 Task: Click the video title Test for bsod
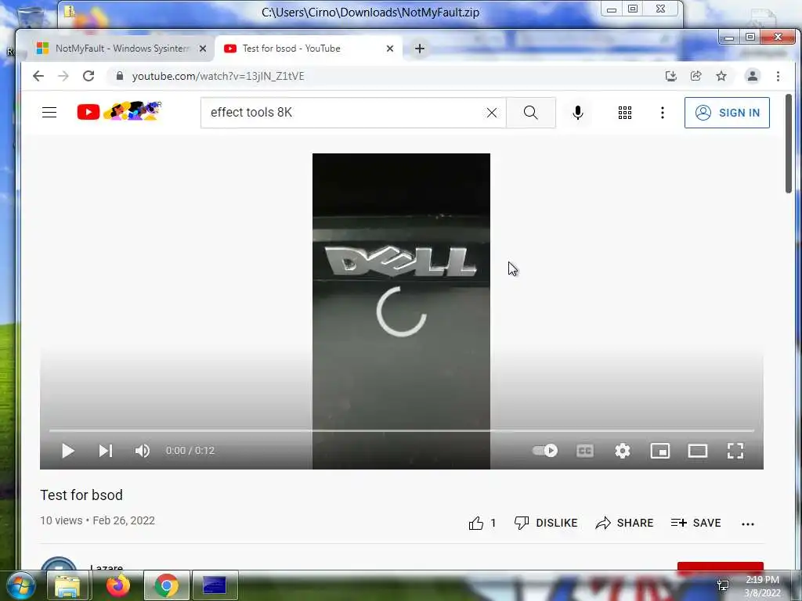point(81,495)
